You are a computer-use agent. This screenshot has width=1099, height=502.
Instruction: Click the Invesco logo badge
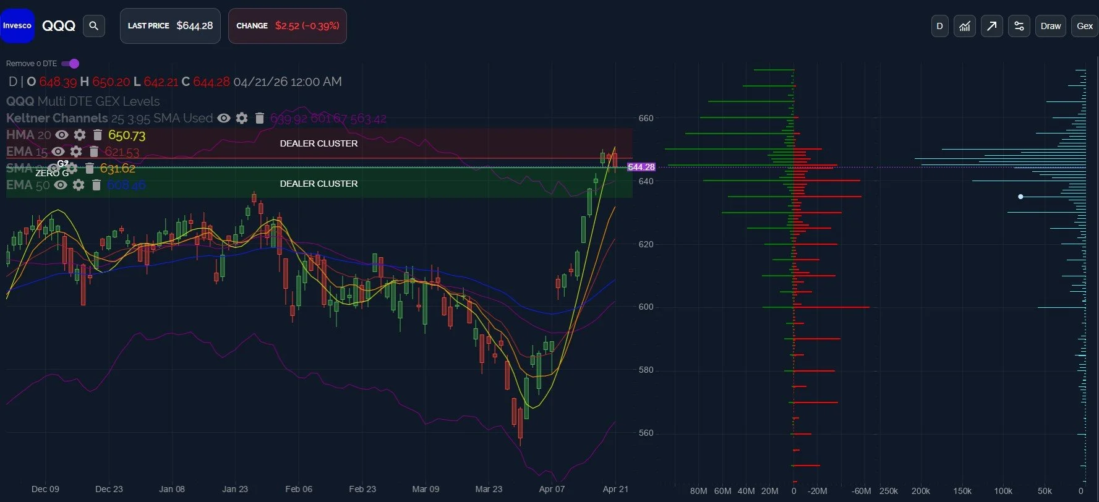click(x=17, y=26)
